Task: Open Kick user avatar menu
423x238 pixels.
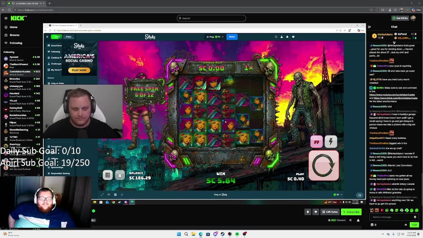Action: point(413,18)
